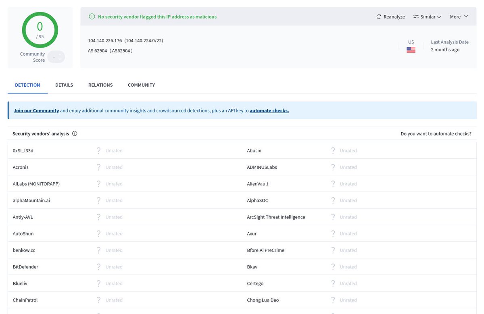This screenshot has width=484, height=314.
Task: Click the US flag icon
Action: [x=411, y=50]
